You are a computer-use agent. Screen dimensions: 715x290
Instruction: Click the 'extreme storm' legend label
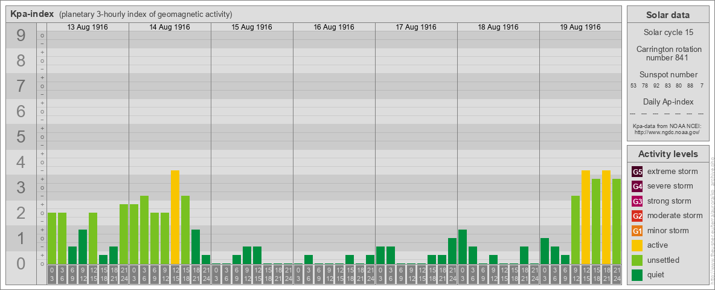click(673, 172)
